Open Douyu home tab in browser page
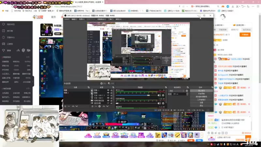 point(54,17)
